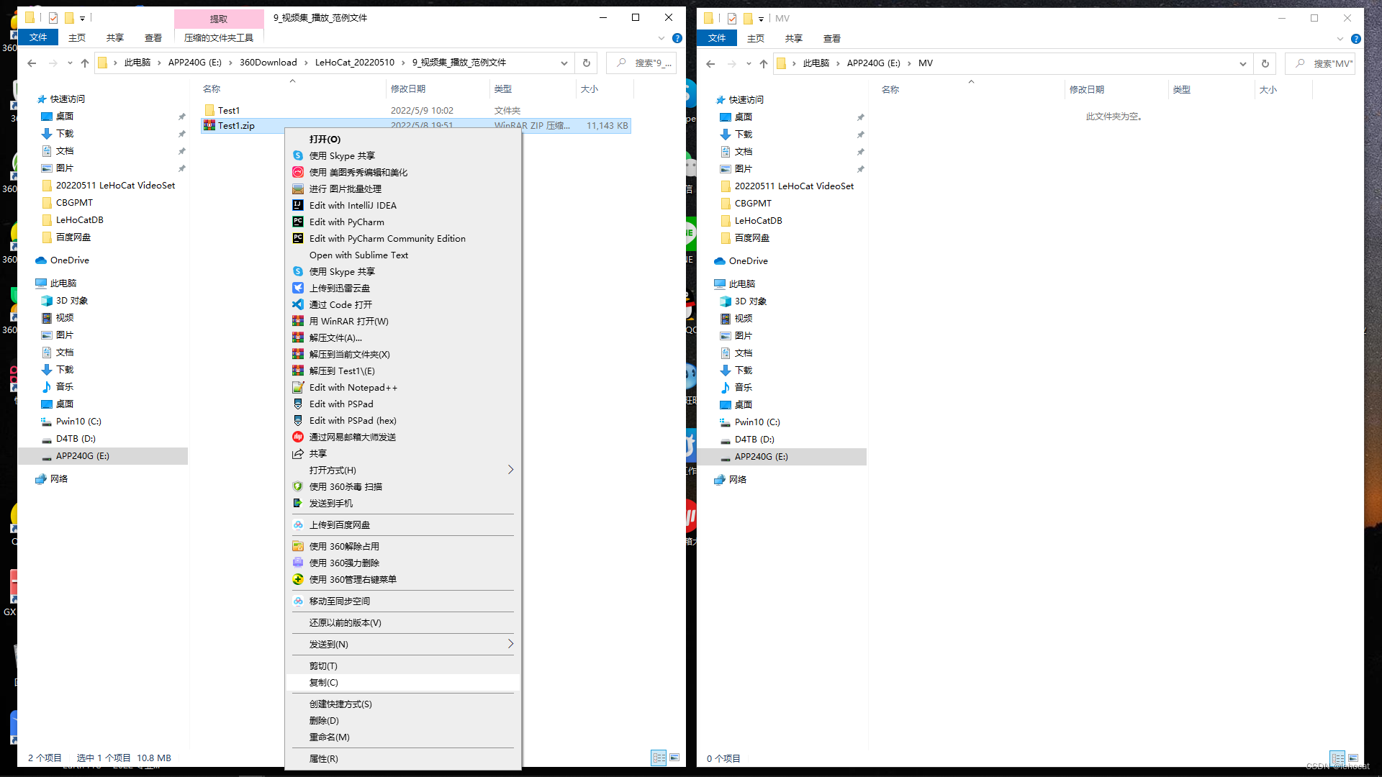Open OneDrive in the right navigation pane
The height and width of the screenshot is (777, 1382).
(748, 260)
